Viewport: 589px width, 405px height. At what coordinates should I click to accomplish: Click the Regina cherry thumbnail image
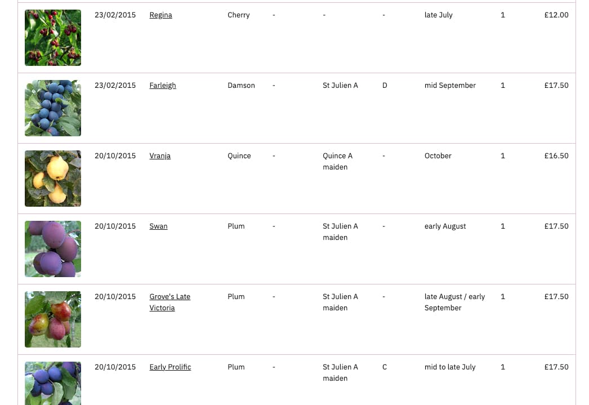[x=53, y=38]
